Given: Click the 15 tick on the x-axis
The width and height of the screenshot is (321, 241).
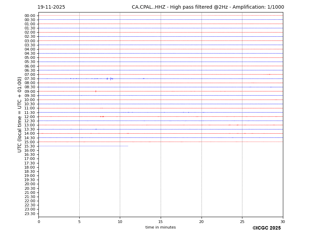Looking at the screenshot, I should tap(161, 222).
